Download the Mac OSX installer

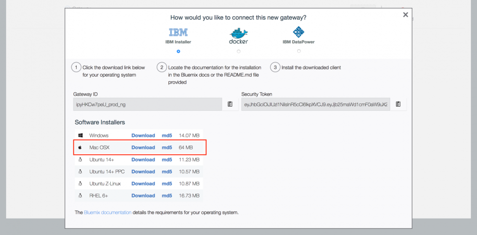143,147
